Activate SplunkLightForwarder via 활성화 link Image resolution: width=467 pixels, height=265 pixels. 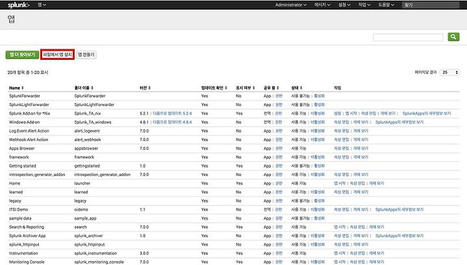(319, 105)
